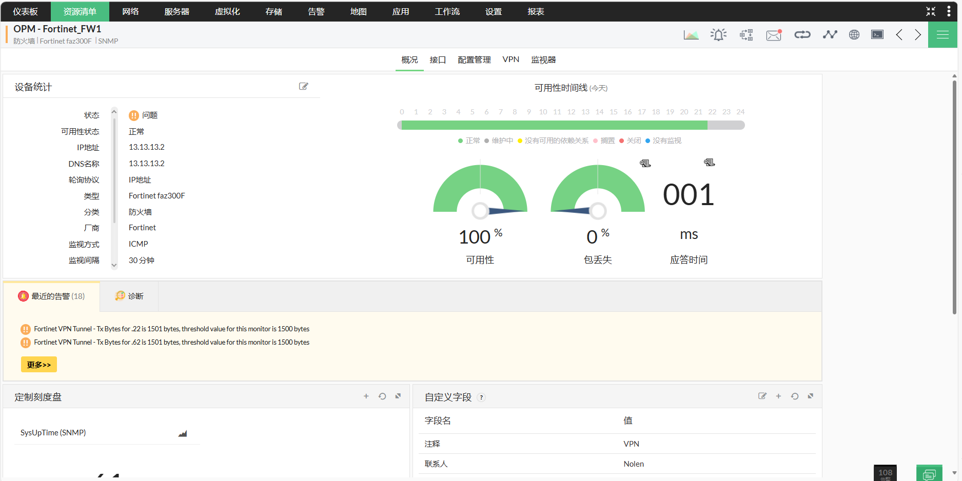Add a new custom dial widget

[x=366, y=396]
